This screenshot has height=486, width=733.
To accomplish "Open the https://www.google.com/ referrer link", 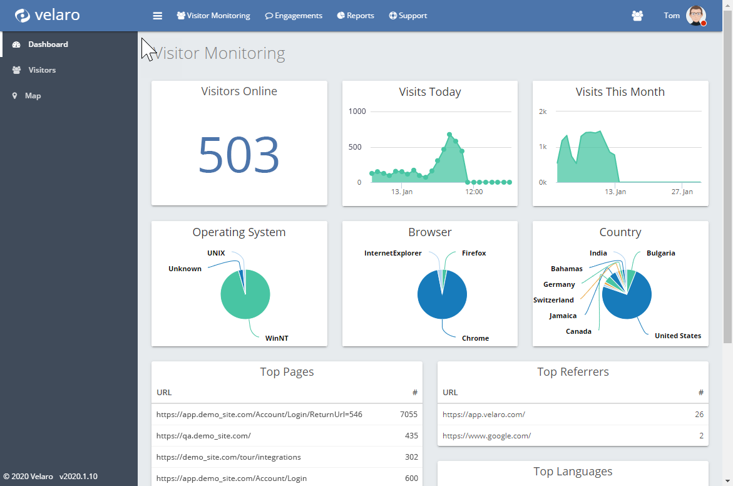I will 486,435.
